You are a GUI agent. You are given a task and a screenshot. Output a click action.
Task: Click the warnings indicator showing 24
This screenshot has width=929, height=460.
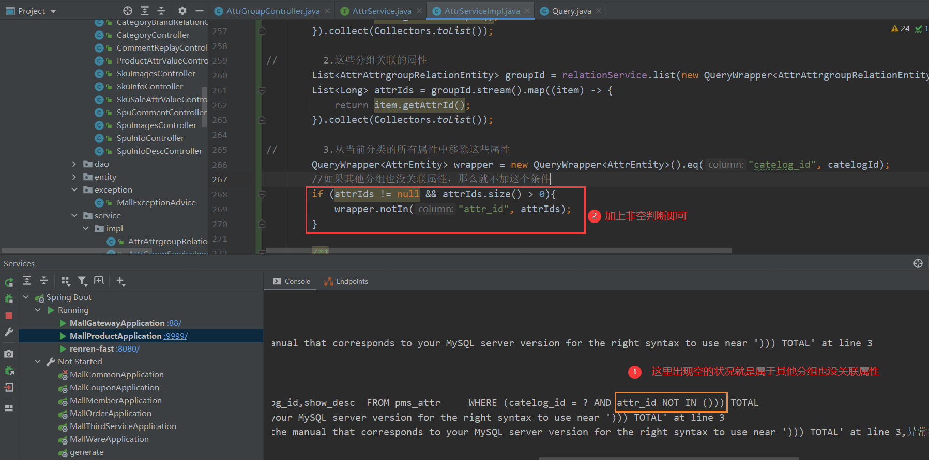click(x=900, y=29)
